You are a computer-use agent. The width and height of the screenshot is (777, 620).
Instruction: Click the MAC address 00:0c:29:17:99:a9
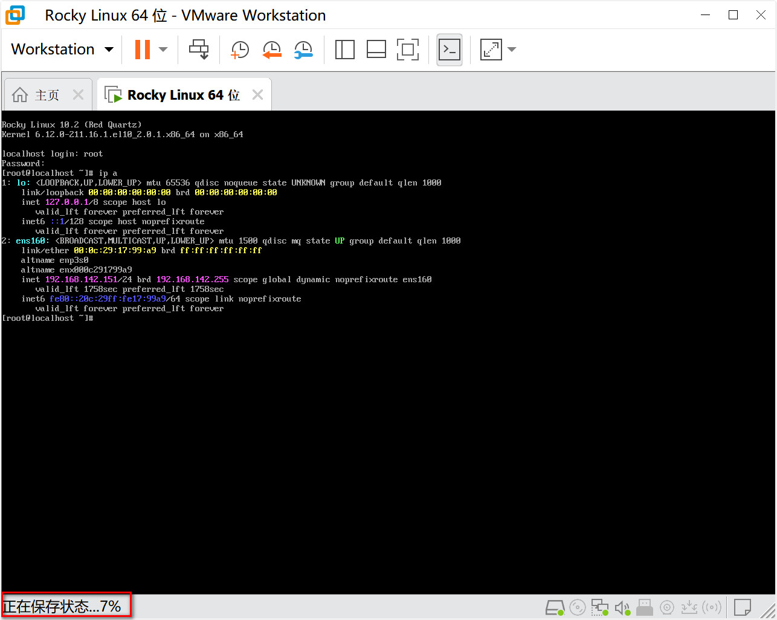click(x=115, y=250)
